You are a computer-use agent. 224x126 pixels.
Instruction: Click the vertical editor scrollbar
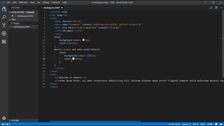[x=223, y=43]
